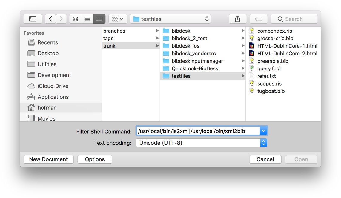
Task: Open the testfiles path dropdown
Action: (x=207, y=19)
